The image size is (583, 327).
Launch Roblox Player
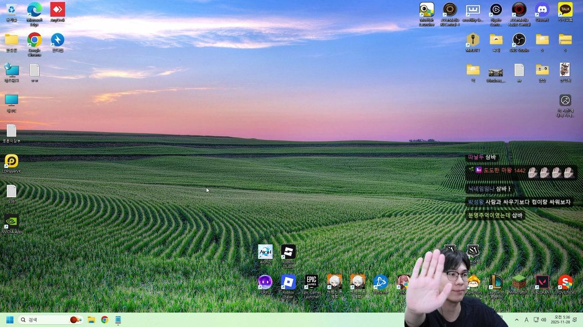click(x=288, y=287)
